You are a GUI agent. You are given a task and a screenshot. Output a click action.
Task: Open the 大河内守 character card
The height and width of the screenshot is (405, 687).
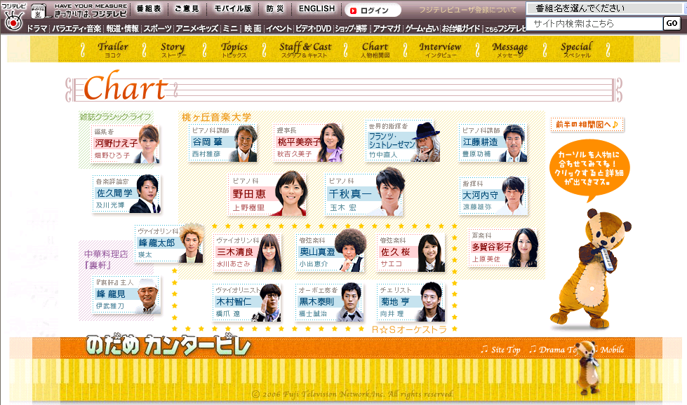[x=493, y=195]
